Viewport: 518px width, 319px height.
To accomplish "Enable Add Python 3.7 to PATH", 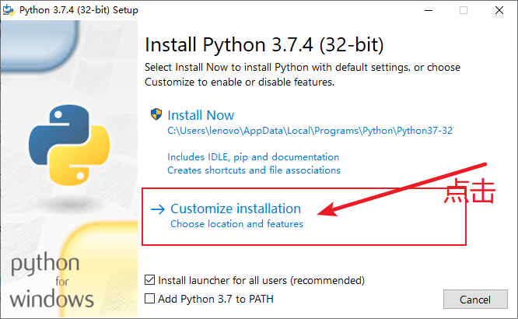I will click(x=149, y=299).
